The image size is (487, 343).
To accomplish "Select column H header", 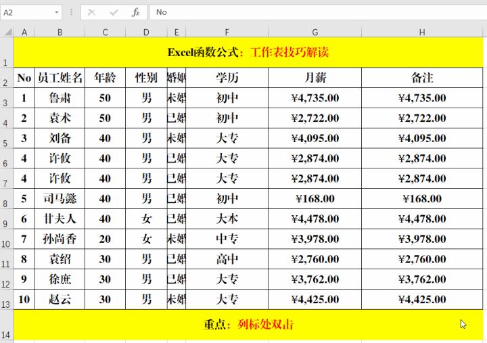I will [422, 32].
